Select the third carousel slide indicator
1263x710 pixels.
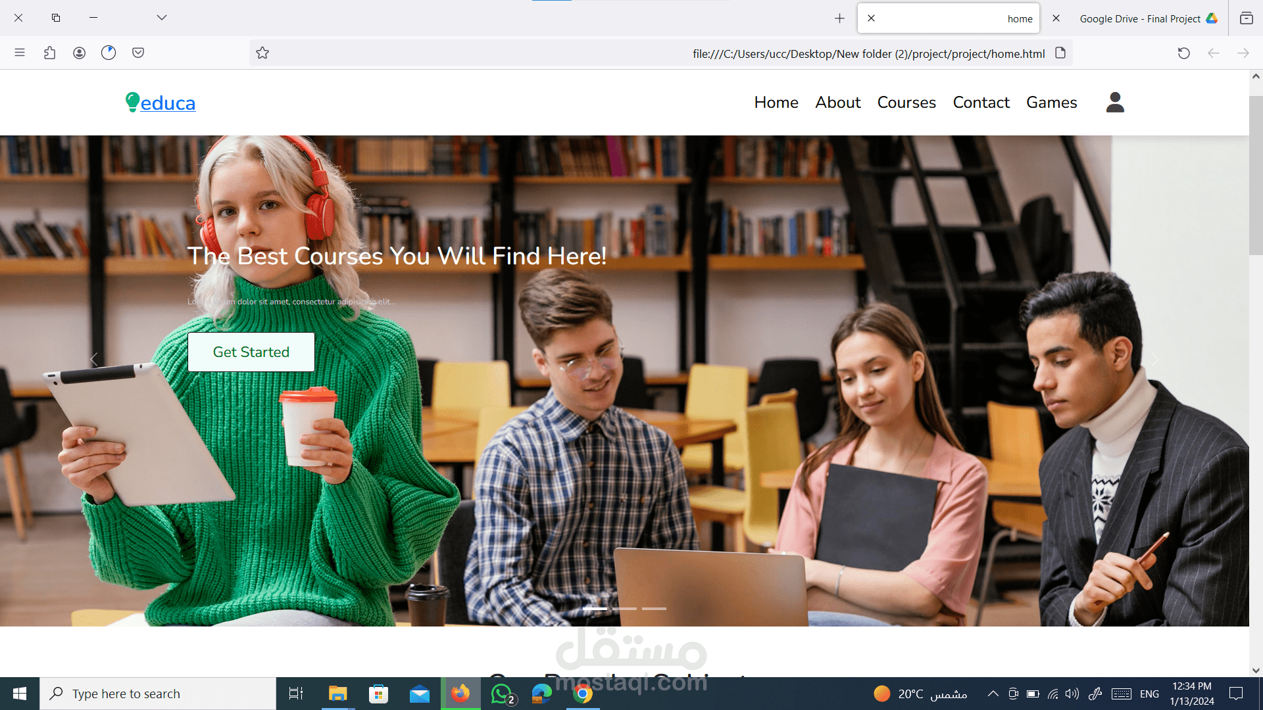point(654,609)
